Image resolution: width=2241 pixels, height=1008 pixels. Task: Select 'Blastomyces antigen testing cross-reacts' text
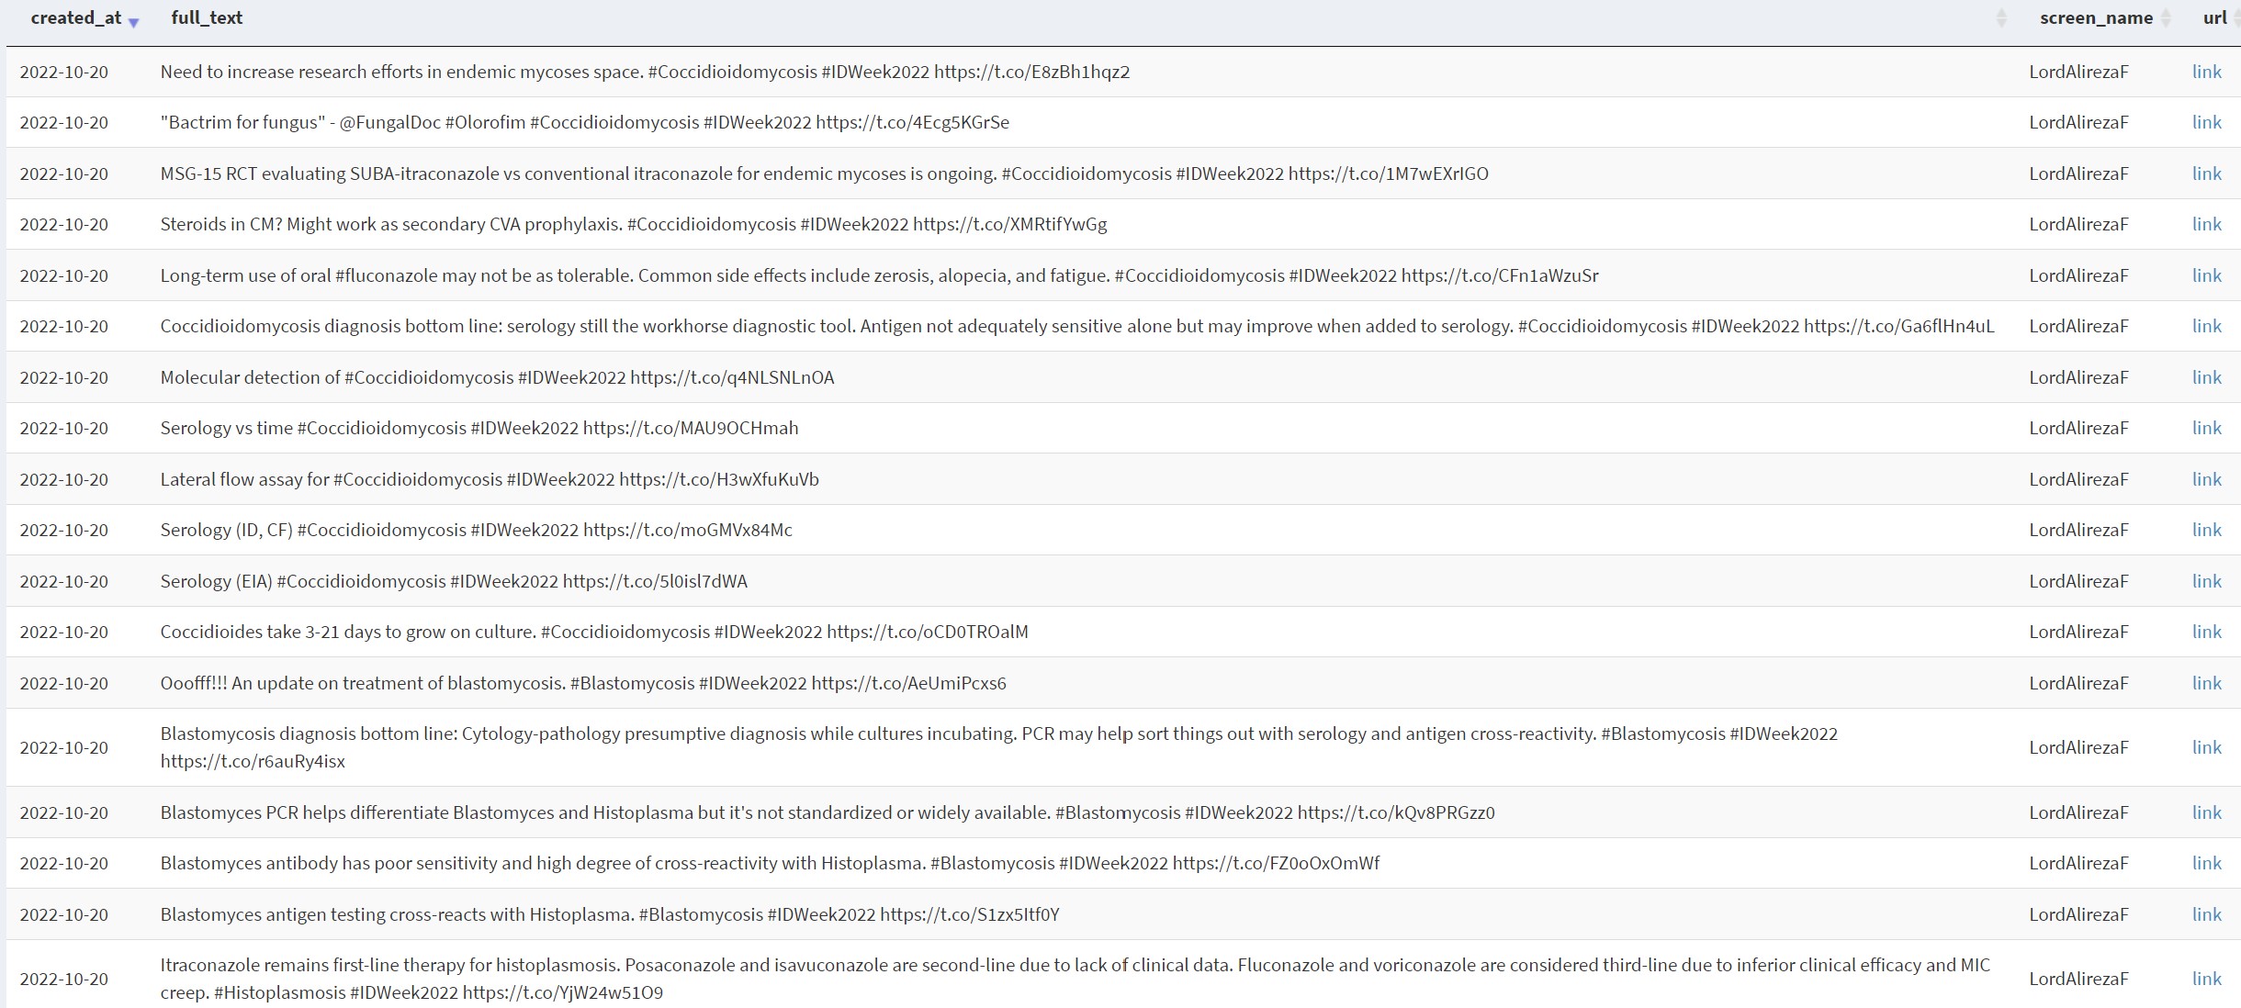click(610, 914)
